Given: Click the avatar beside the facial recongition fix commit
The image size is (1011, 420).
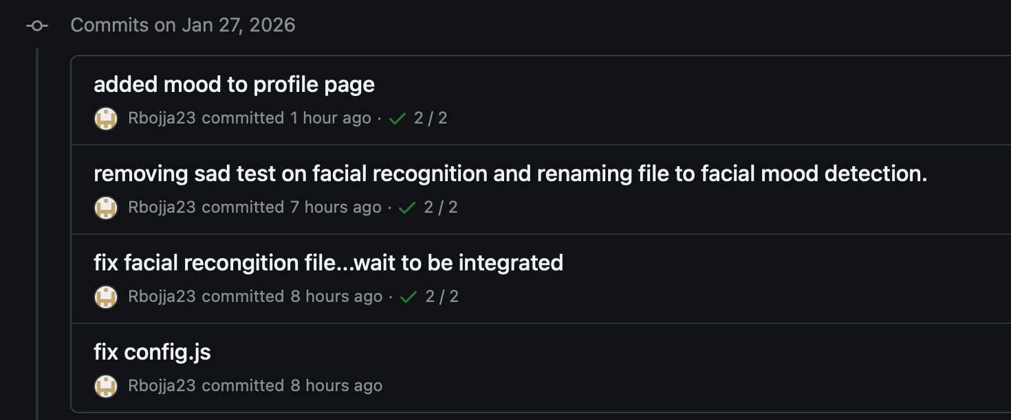Looking at the screenshot, I should [x=106, y=296].
